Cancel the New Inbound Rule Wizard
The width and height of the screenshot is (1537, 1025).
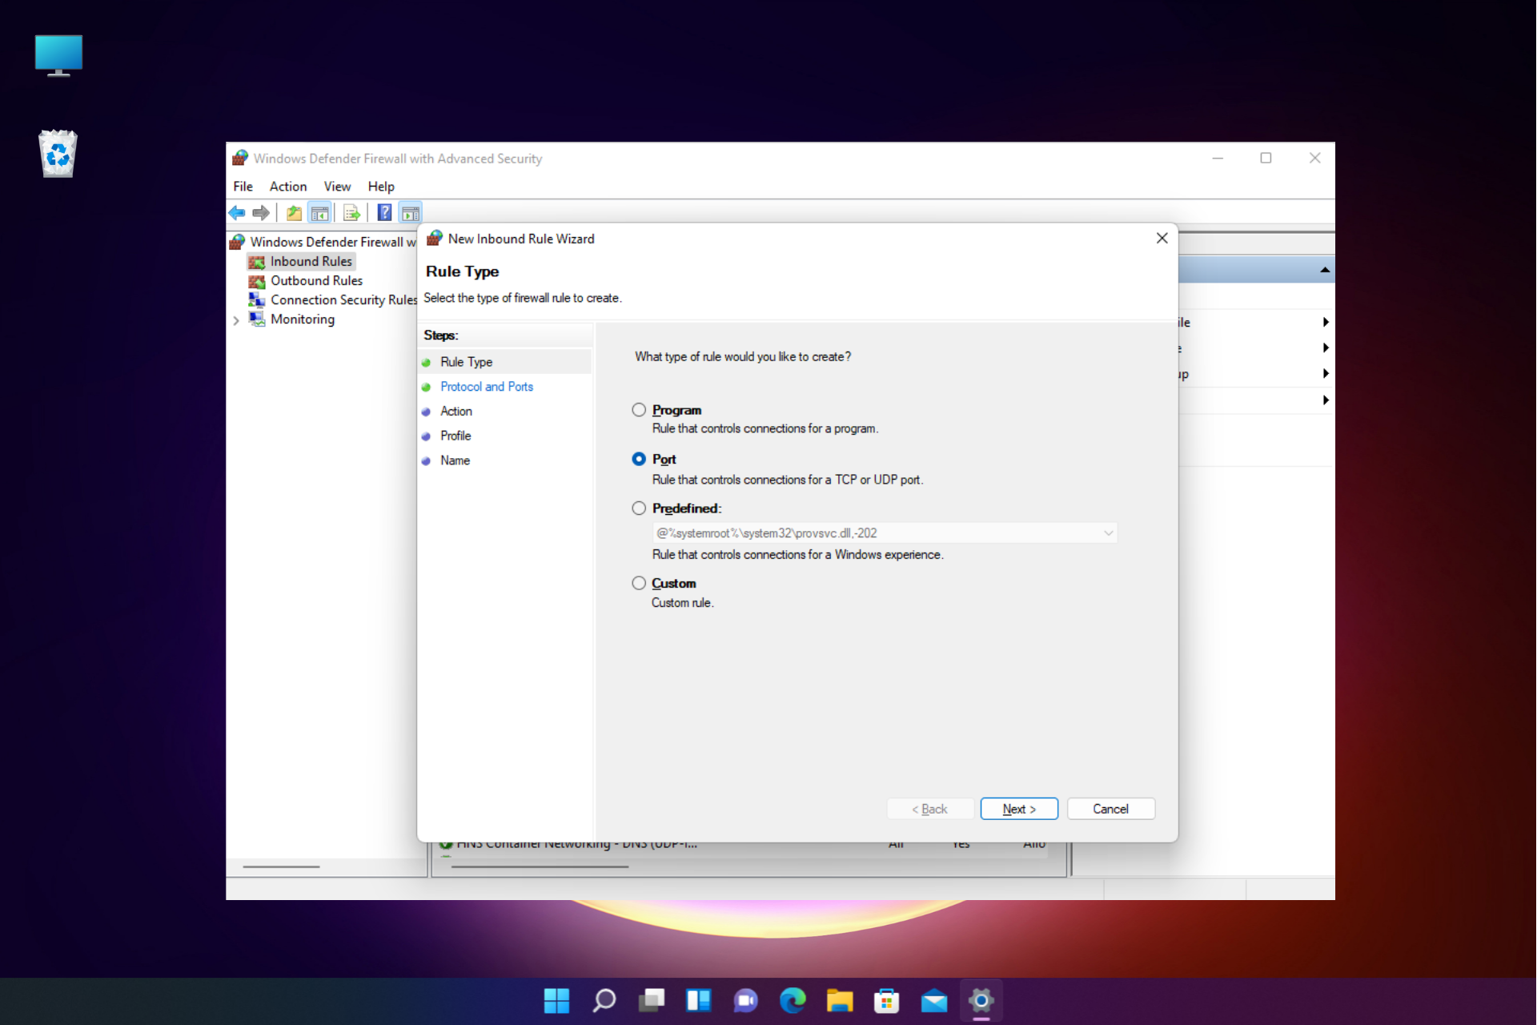1110,809
